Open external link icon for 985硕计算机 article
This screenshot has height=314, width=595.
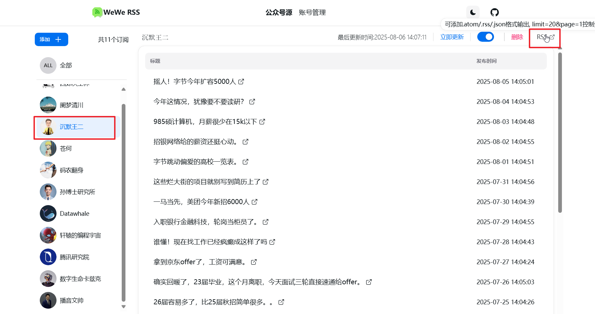coord(262,122)
